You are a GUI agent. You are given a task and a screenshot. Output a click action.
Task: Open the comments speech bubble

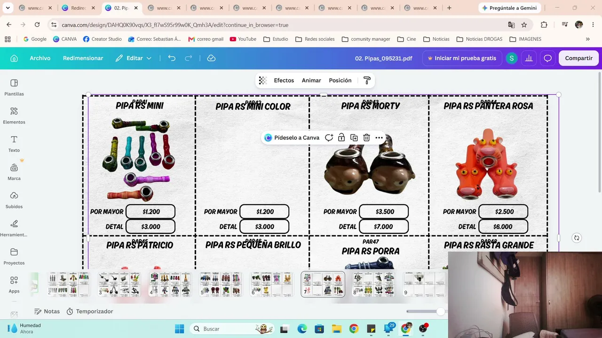coord(547,58)
